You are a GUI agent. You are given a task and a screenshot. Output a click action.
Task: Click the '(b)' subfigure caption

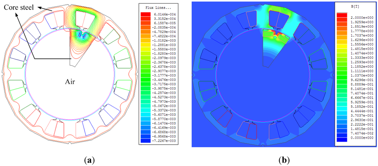tap(285, 160)
